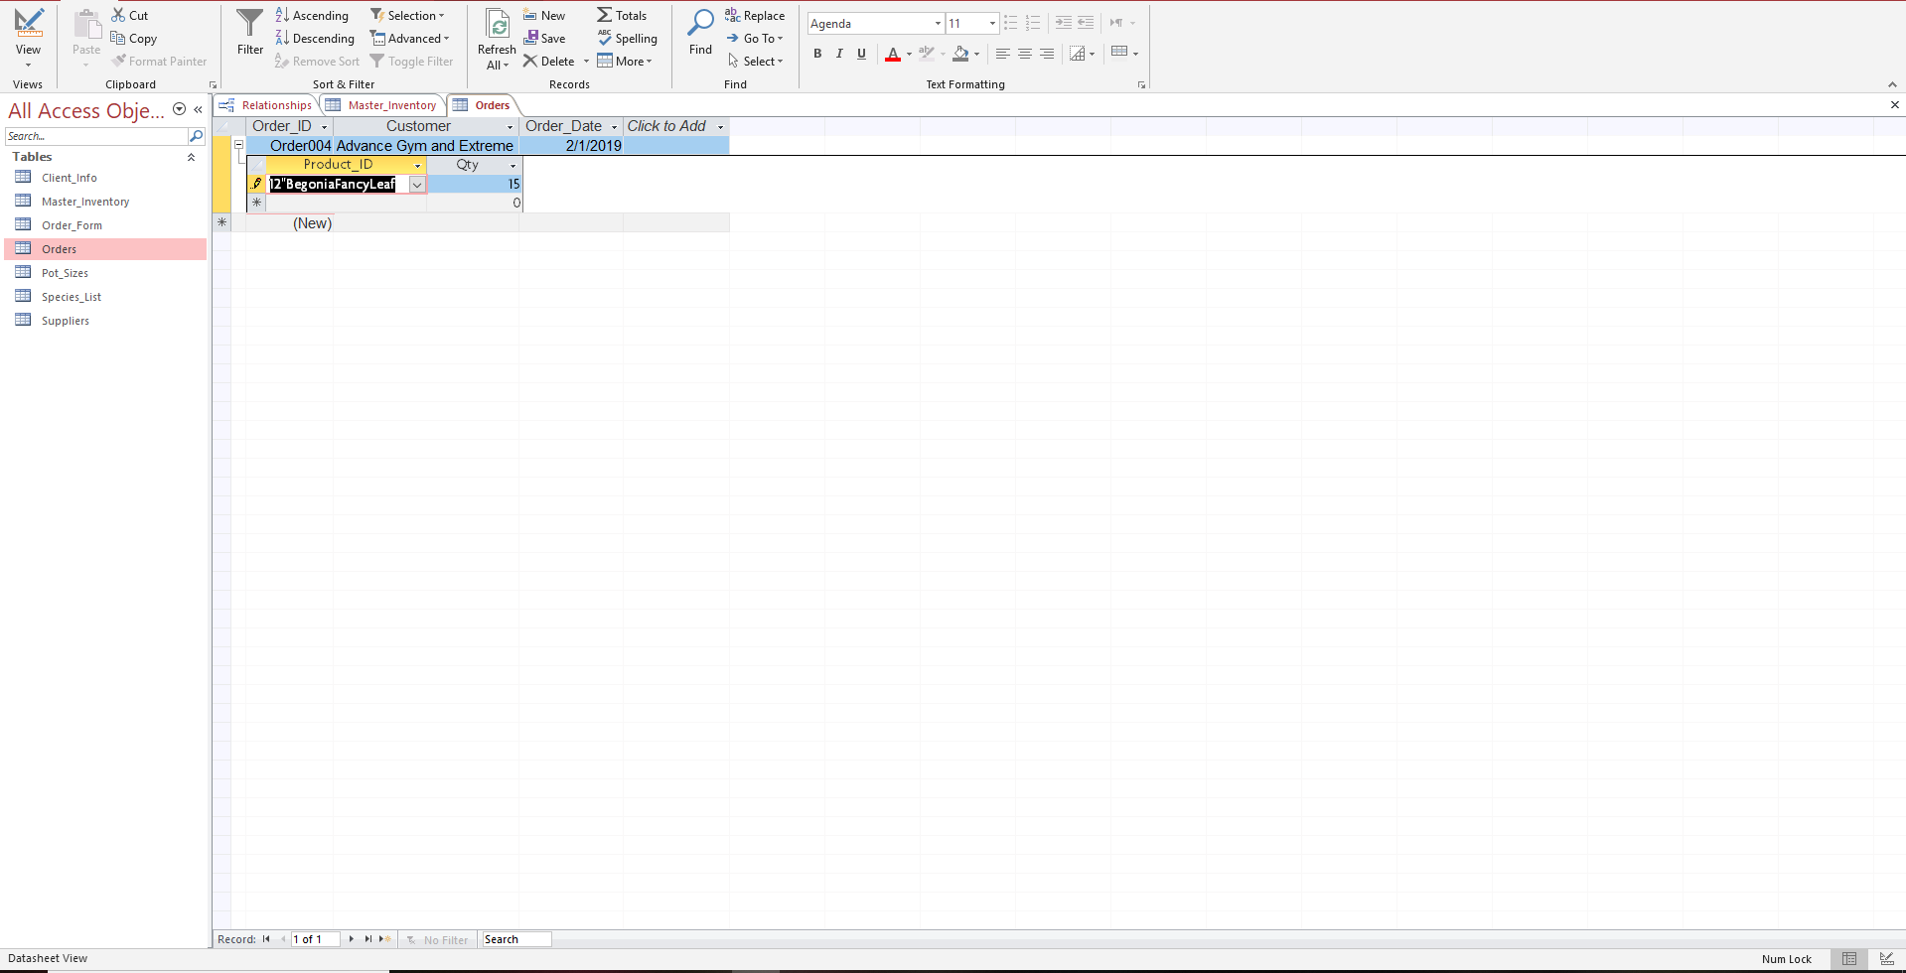Click the search magnifier in navigation pane
This screenshot has width=1906, height=973.
point(196,136)
